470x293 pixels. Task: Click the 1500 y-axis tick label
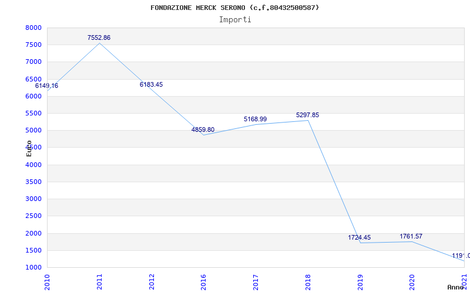(33, 251)
